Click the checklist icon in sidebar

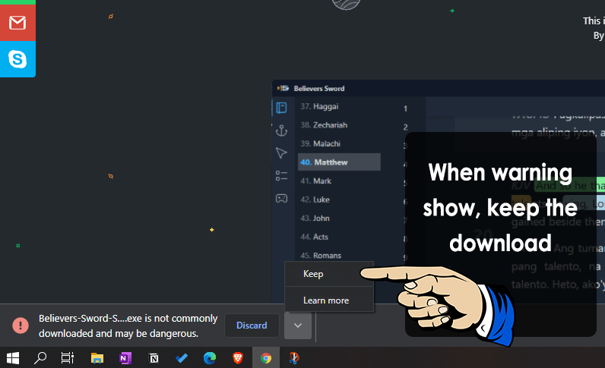point(282,176)
